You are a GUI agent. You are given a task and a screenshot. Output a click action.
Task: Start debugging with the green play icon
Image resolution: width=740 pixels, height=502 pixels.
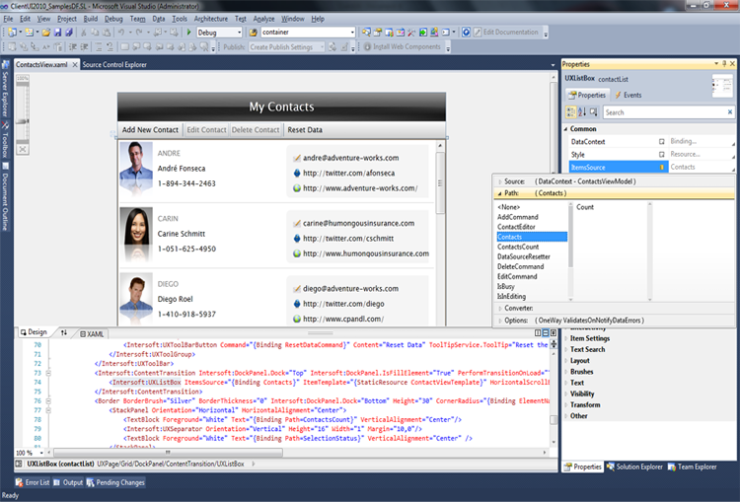coord(188,33)
